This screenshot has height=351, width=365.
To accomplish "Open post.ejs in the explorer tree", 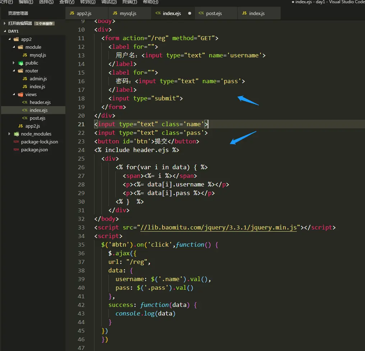I will [37, 118].
